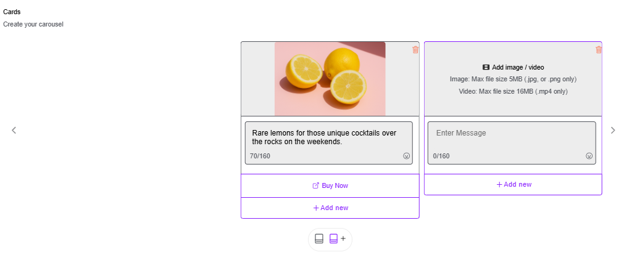
Task: Add new button under the Buy Now row
Action: click(330, 208)
